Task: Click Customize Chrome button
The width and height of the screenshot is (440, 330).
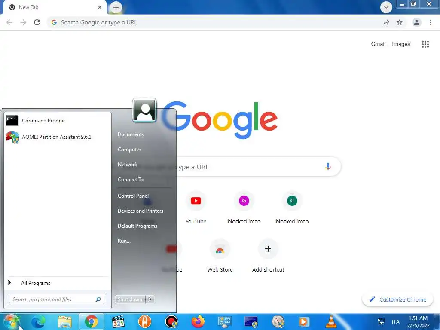Action: (x=398, y=299)
